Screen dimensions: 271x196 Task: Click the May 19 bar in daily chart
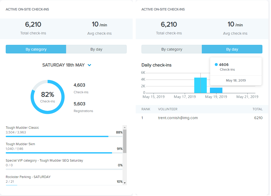tap(216, 90)
